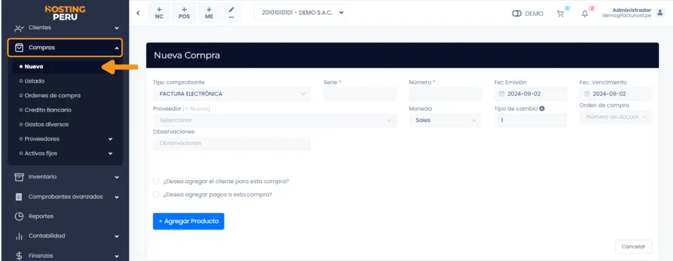Expand the Activos fijos submenu chevron
This screenshot has height=261, width=673.
pyautogui.click(x=110, y=153)
